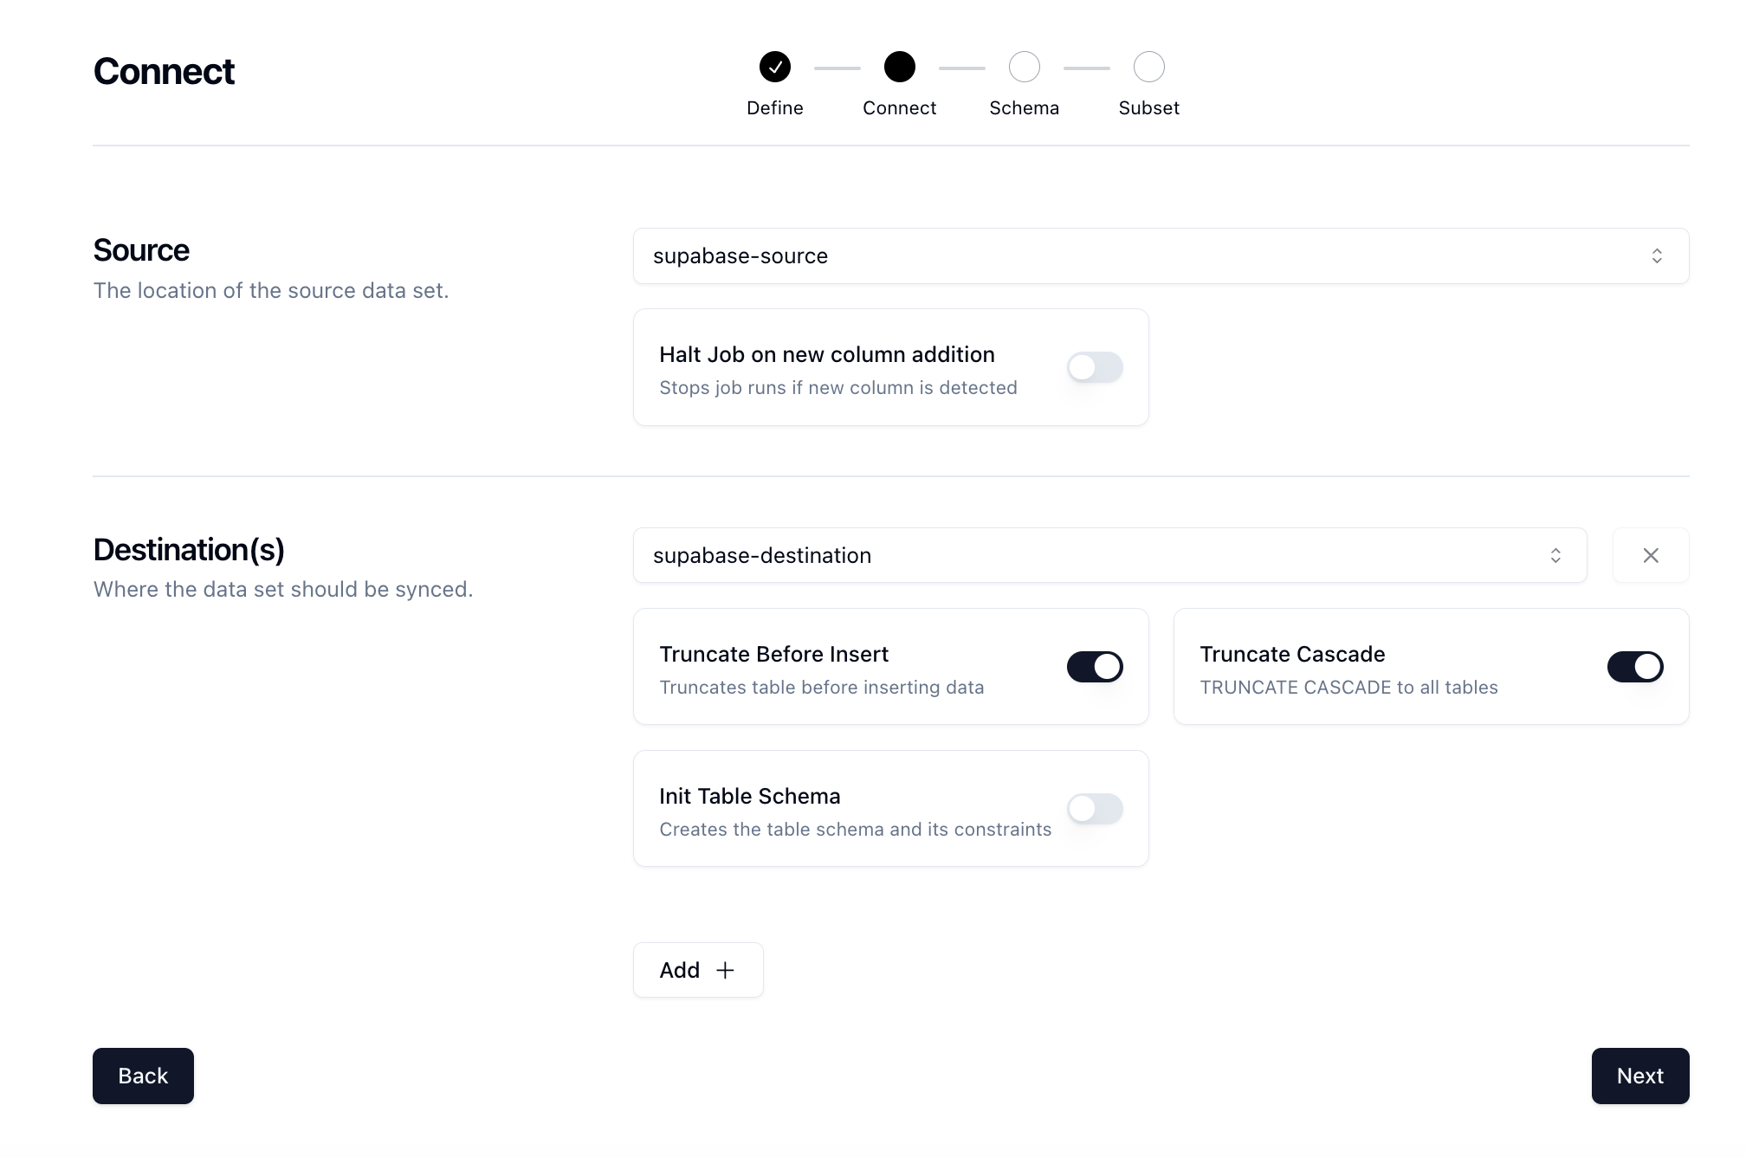Select the Subset step label
Image resolution: width=1746 pixels, height=1157 pixels.
(x=1148, y=108)
